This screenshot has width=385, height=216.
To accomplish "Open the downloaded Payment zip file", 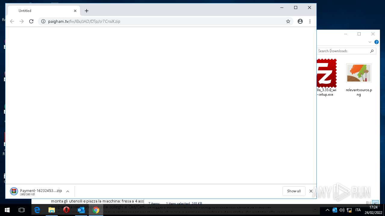I will (36, 191).
